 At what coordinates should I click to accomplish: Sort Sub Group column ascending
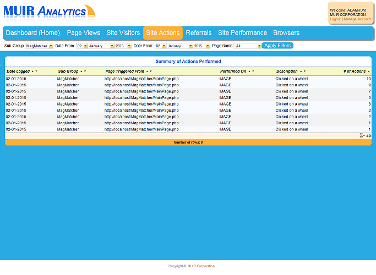[81, 71]
